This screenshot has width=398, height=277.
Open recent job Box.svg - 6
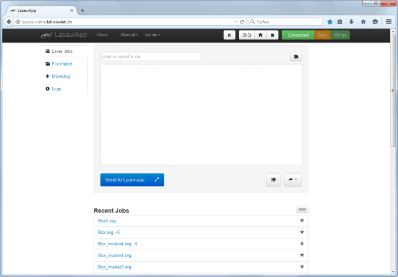pos(108,232)
